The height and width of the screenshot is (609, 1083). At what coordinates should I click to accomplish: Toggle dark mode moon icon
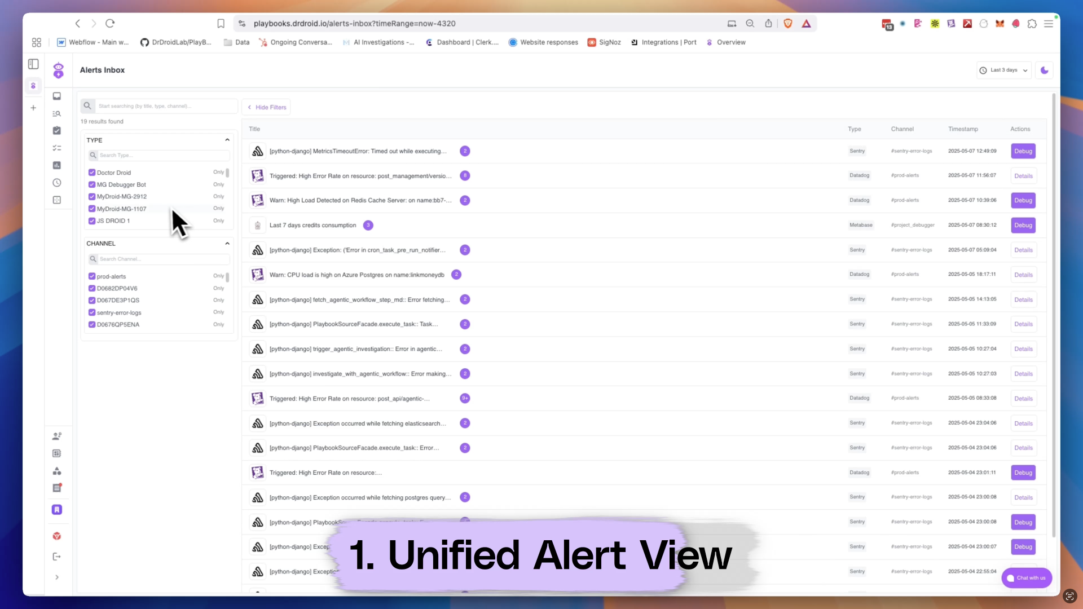coord(1044,70)
